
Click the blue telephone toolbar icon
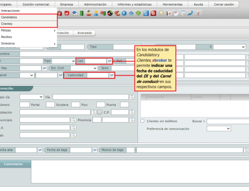click(x=190, y=13)
